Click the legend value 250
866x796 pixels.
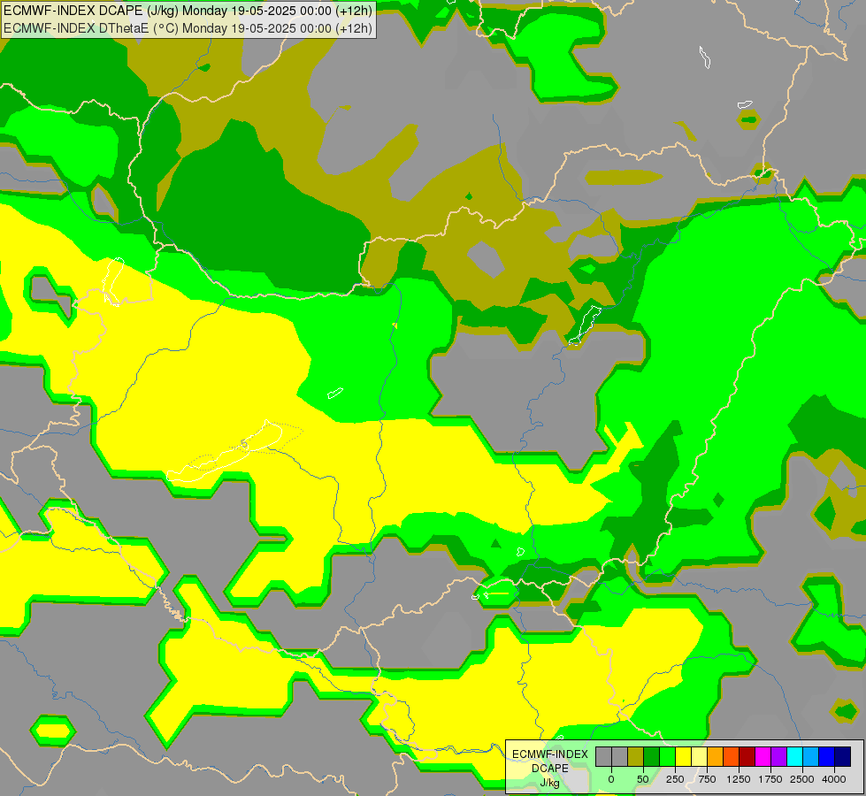click(675, 779)
